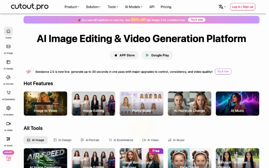Open the AI Ecommerce tab
Image resolution: width=269 pixels, height=168 pixels.
pos(121,140)
